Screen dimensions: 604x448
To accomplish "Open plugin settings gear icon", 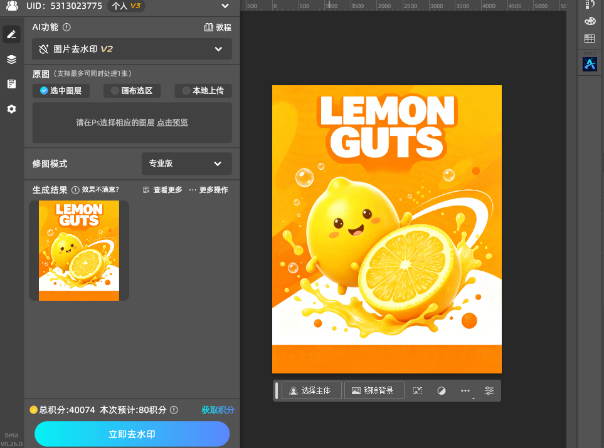I will pyautogui.click(x=11, y=109).
